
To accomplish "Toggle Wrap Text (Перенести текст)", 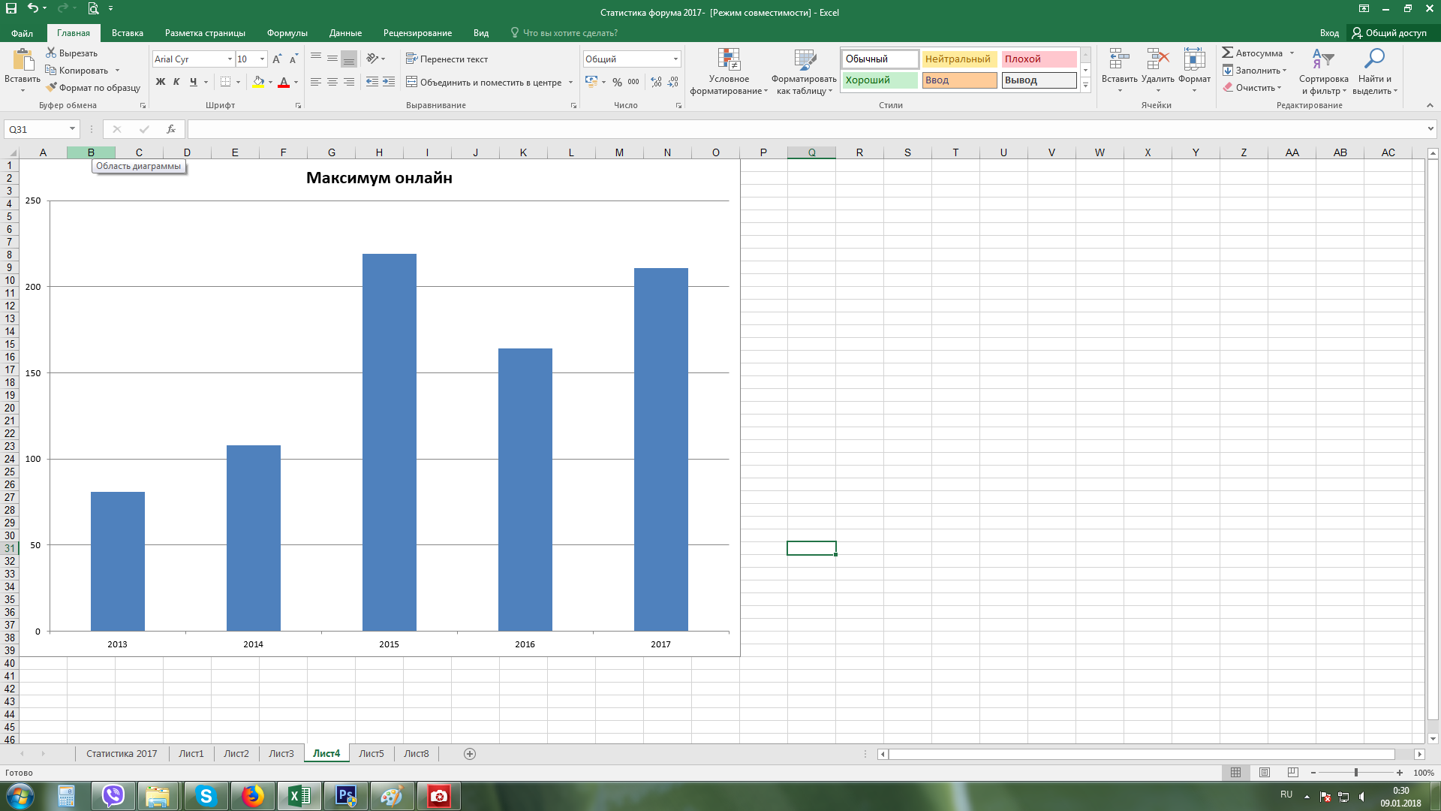I will click(447, 59).
